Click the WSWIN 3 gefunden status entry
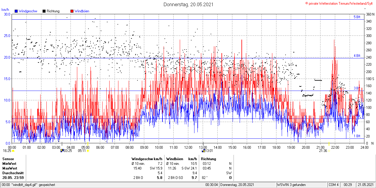Screen dimensions: 376x188 (x=291, y=185)
